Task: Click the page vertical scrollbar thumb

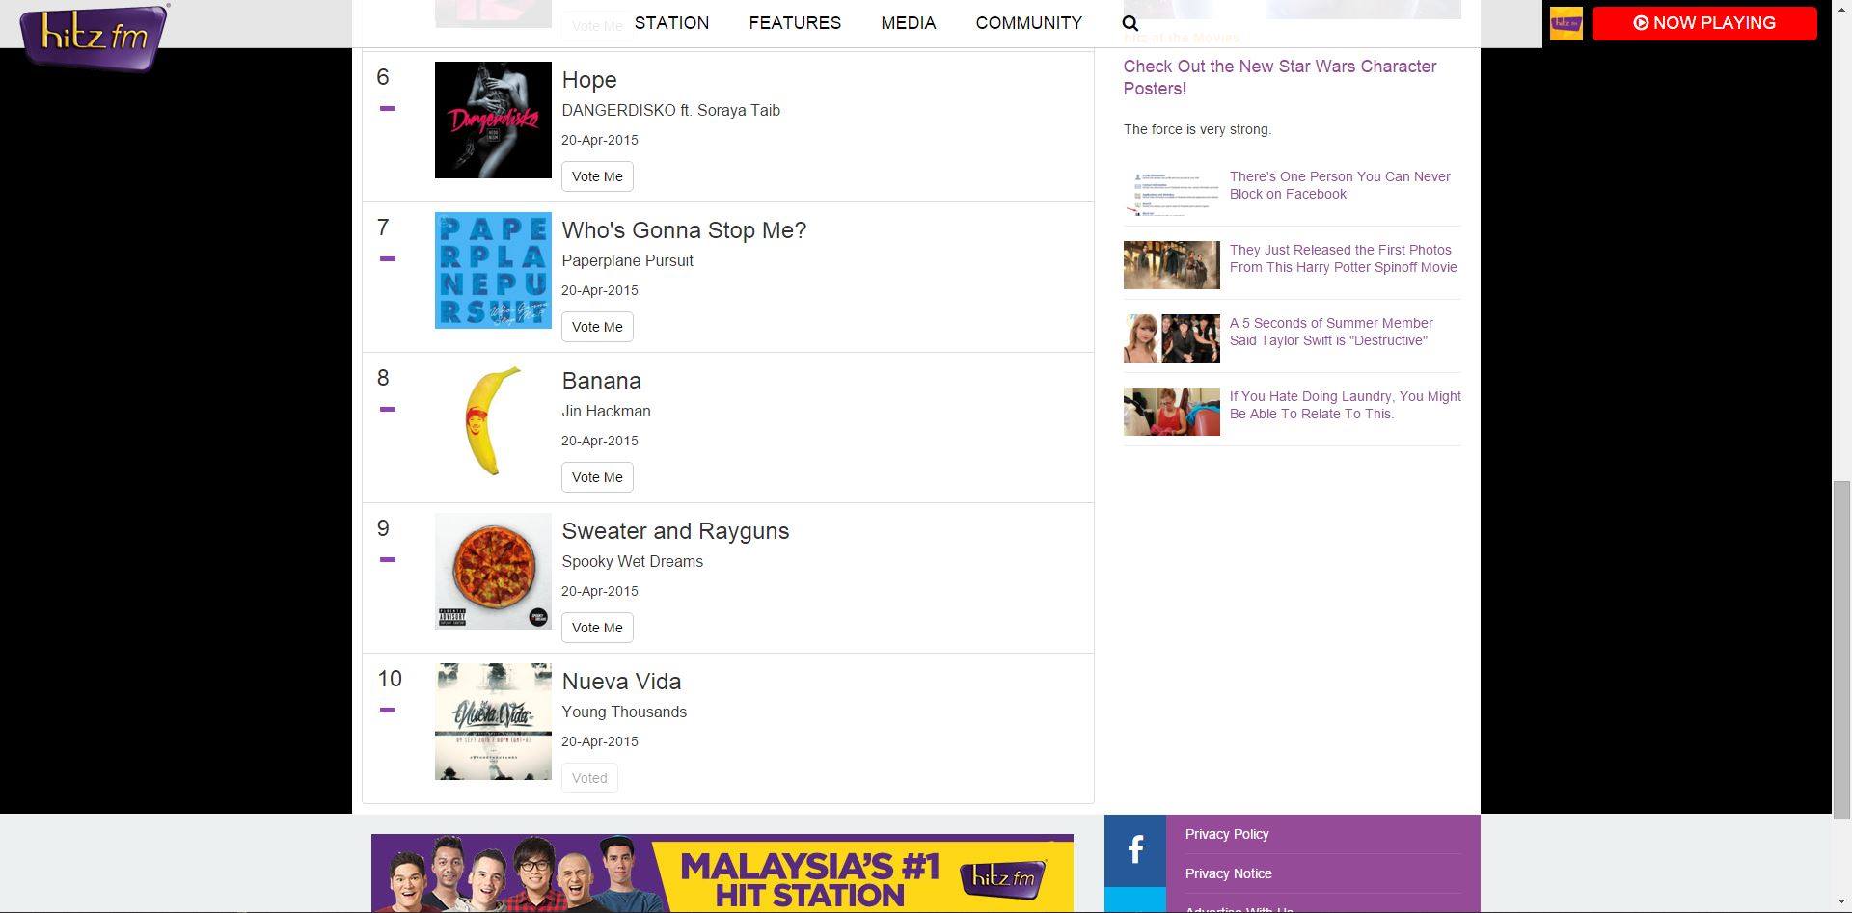Action: click(1841, 649)
